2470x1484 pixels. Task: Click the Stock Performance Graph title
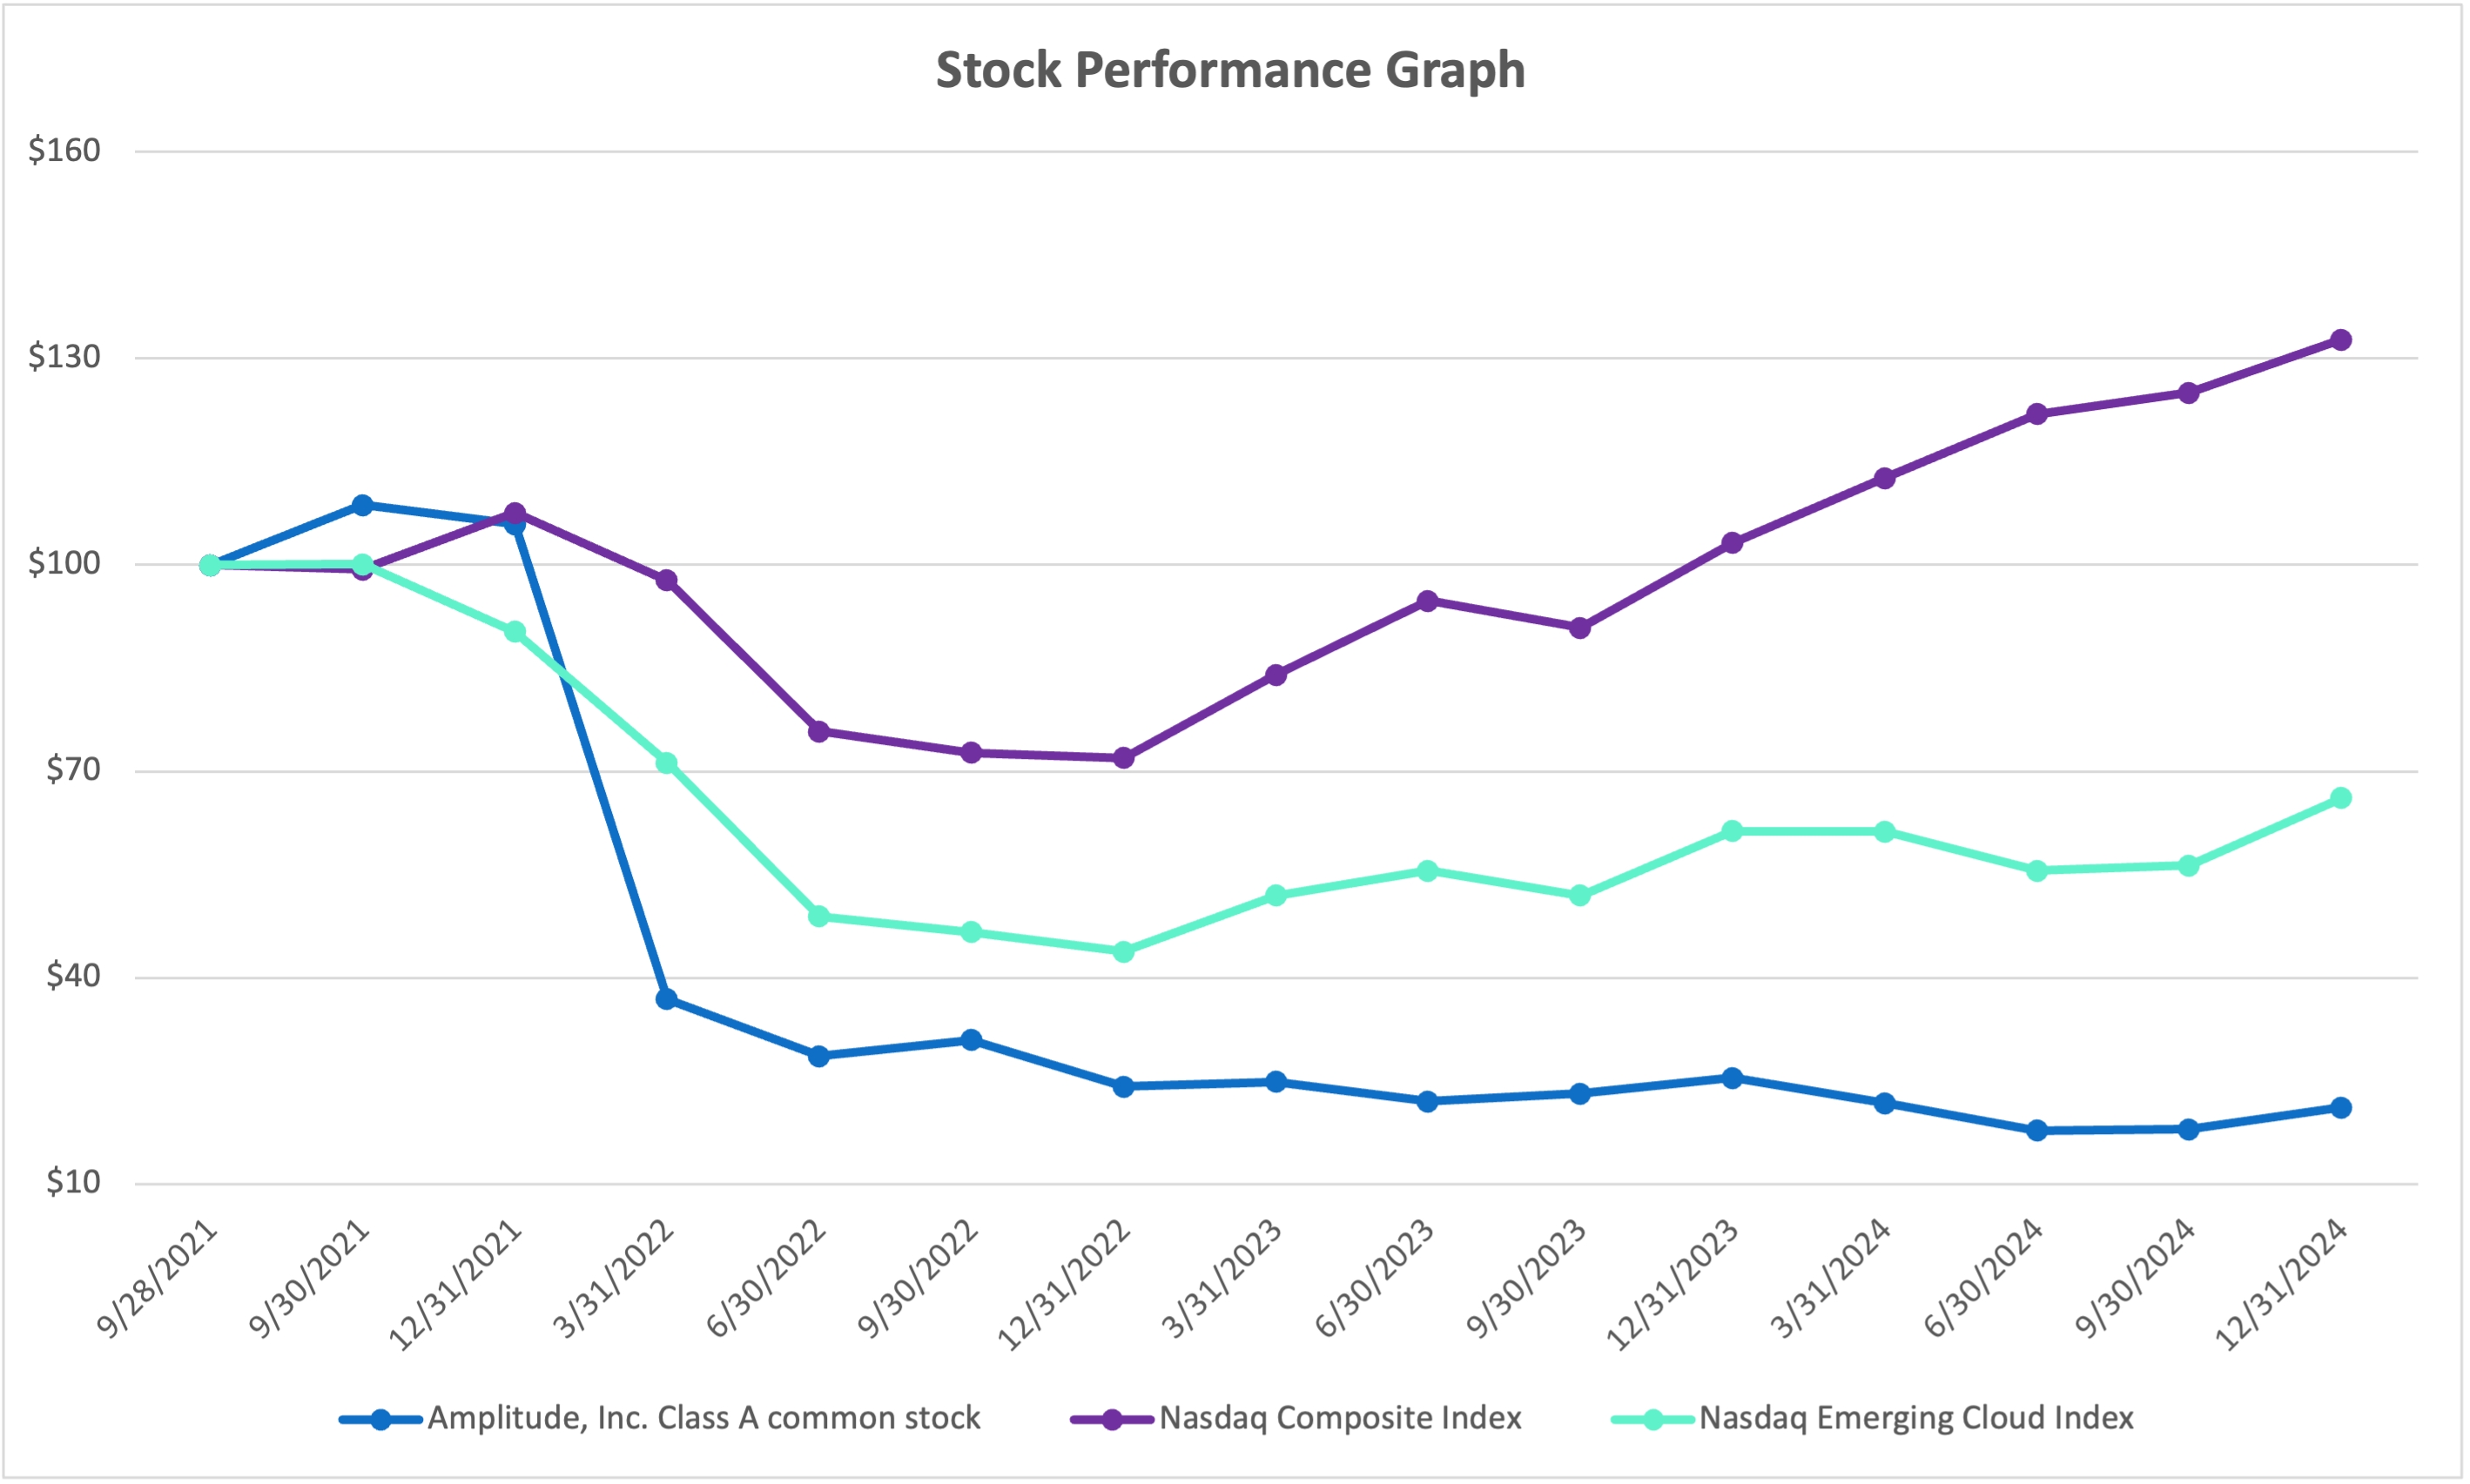(x=1230, y=70)
